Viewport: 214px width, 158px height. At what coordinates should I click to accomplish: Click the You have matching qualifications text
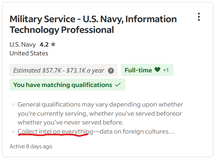click(62, 85)
